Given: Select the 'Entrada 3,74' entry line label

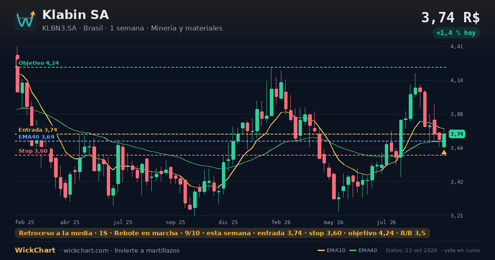Looking at the screenshot, I should 38,130.
